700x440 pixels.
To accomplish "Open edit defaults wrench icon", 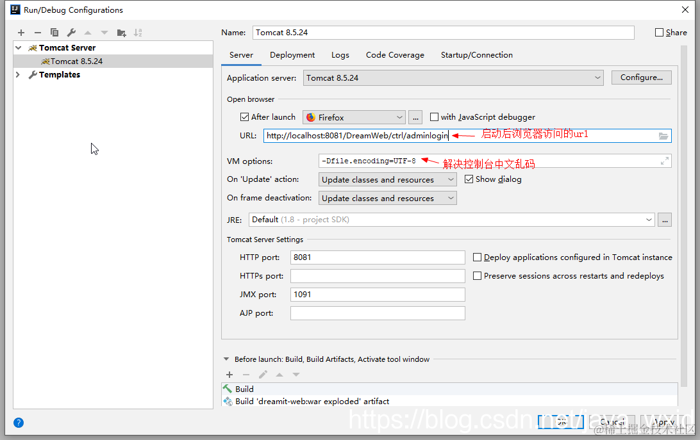I will tap(71, 33).
